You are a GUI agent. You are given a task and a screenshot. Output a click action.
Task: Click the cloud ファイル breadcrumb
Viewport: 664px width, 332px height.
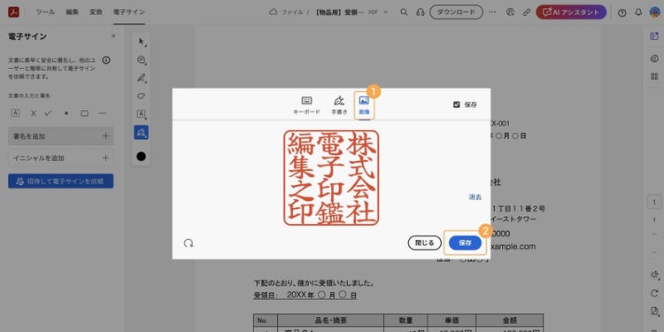[x=286, y=12]
